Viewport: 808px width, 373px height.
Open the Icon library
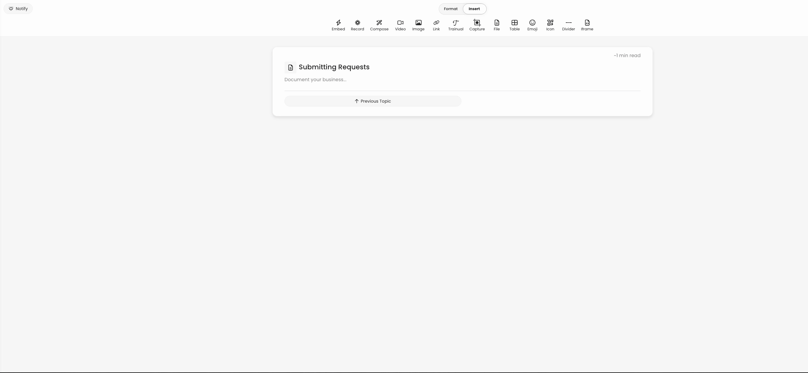(550, 26)
